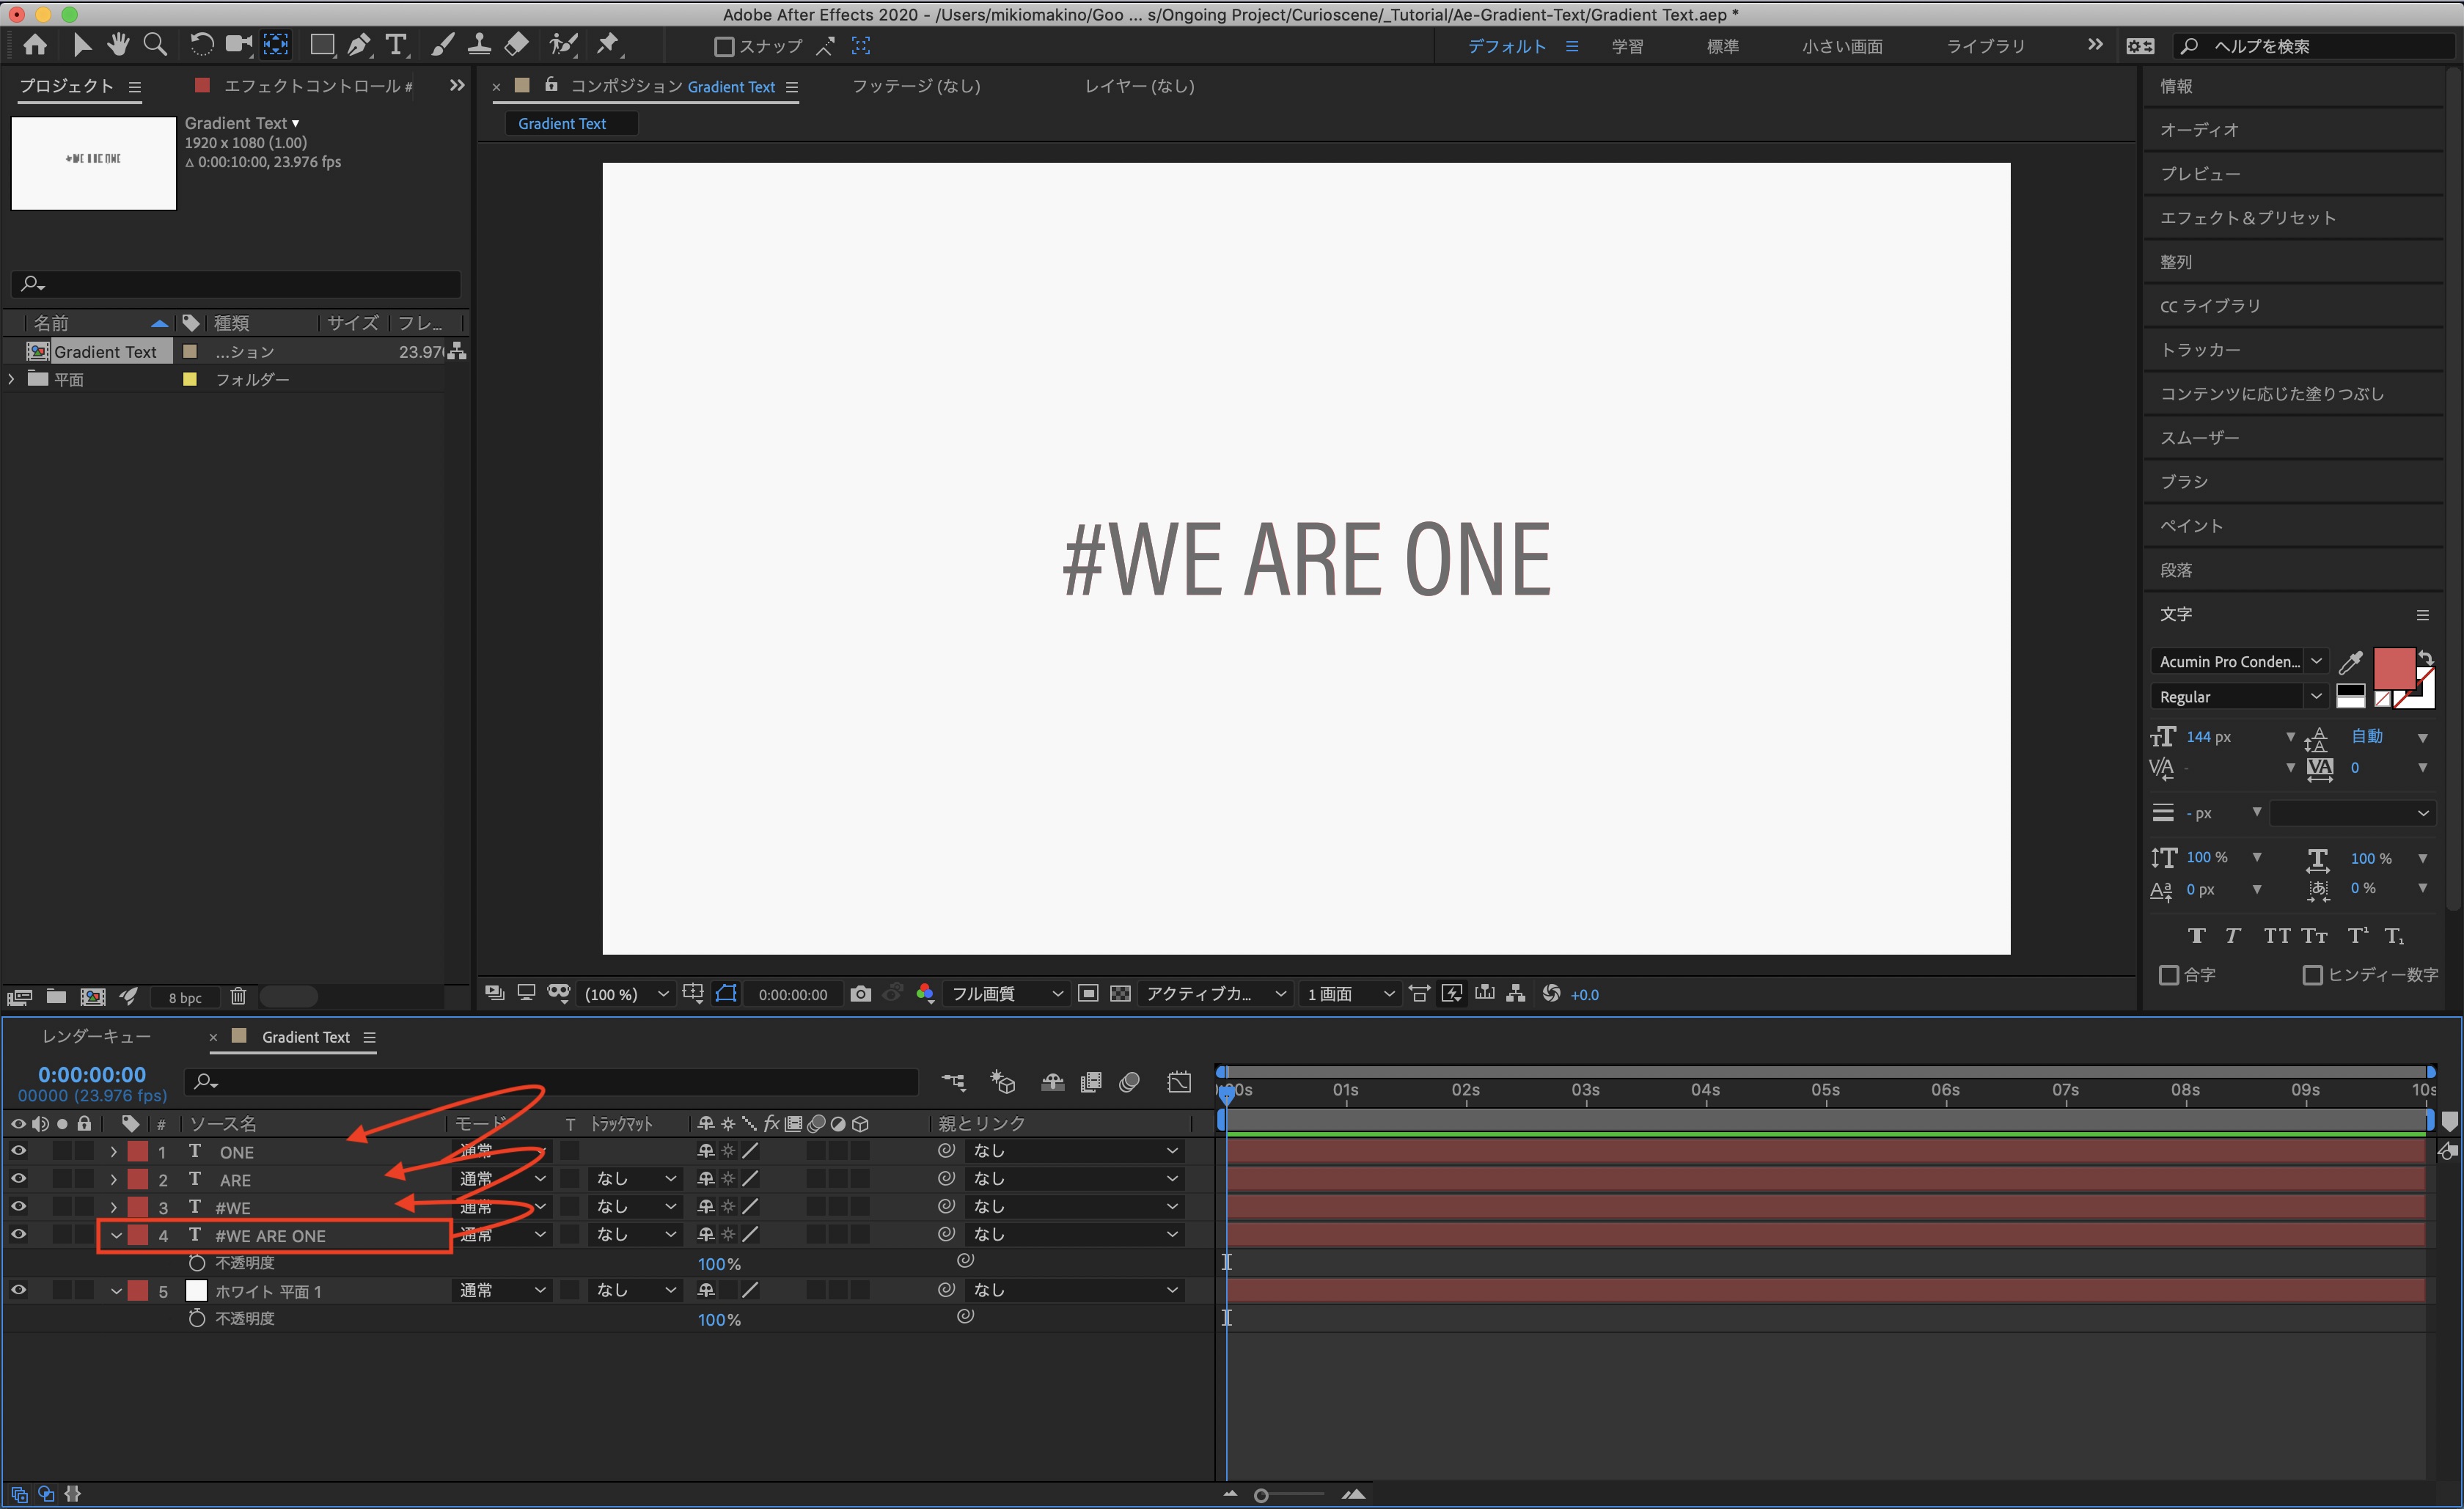Select the Hand tool
The image size is (2464, 1509).
point(118,45)
